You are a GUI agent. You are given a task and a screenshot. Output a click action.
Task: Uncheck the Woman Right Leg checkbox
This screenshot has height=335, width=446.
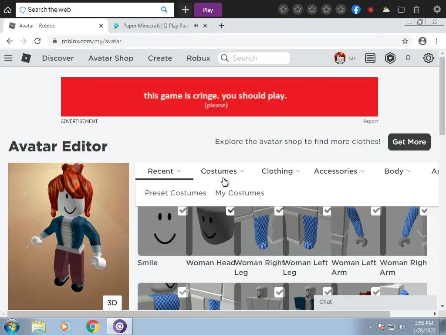point(279,211)
